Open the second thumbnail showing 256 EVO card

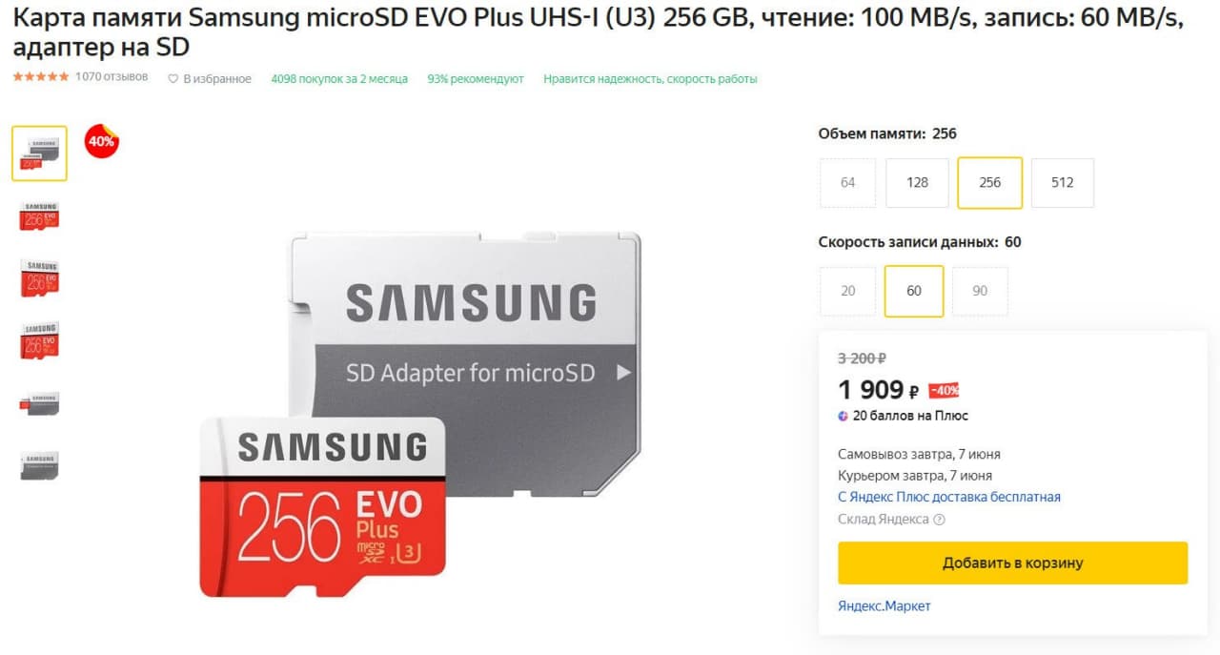pyautogui.click(x=40, y=216)
